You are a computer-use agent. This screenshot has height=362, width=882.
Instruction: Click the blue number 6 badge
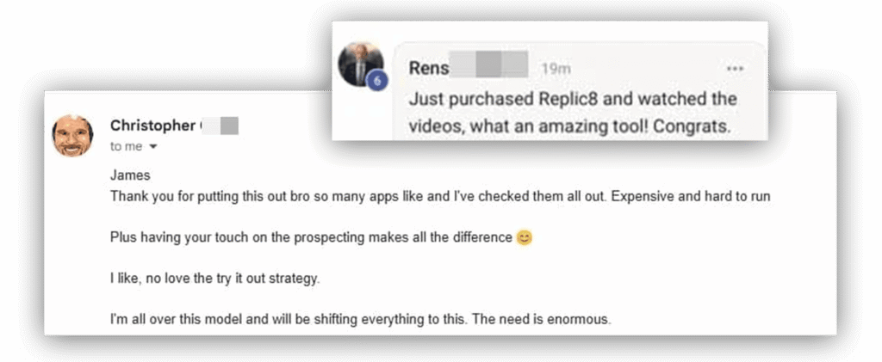[377, 82]
